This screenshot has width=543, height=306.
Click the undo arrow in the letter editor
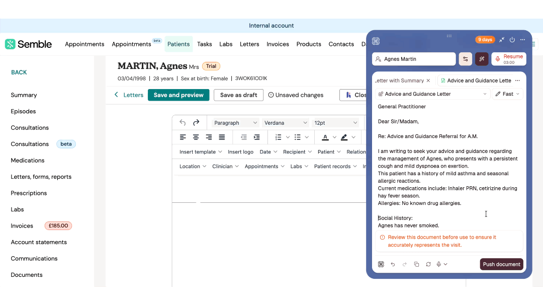183,123
